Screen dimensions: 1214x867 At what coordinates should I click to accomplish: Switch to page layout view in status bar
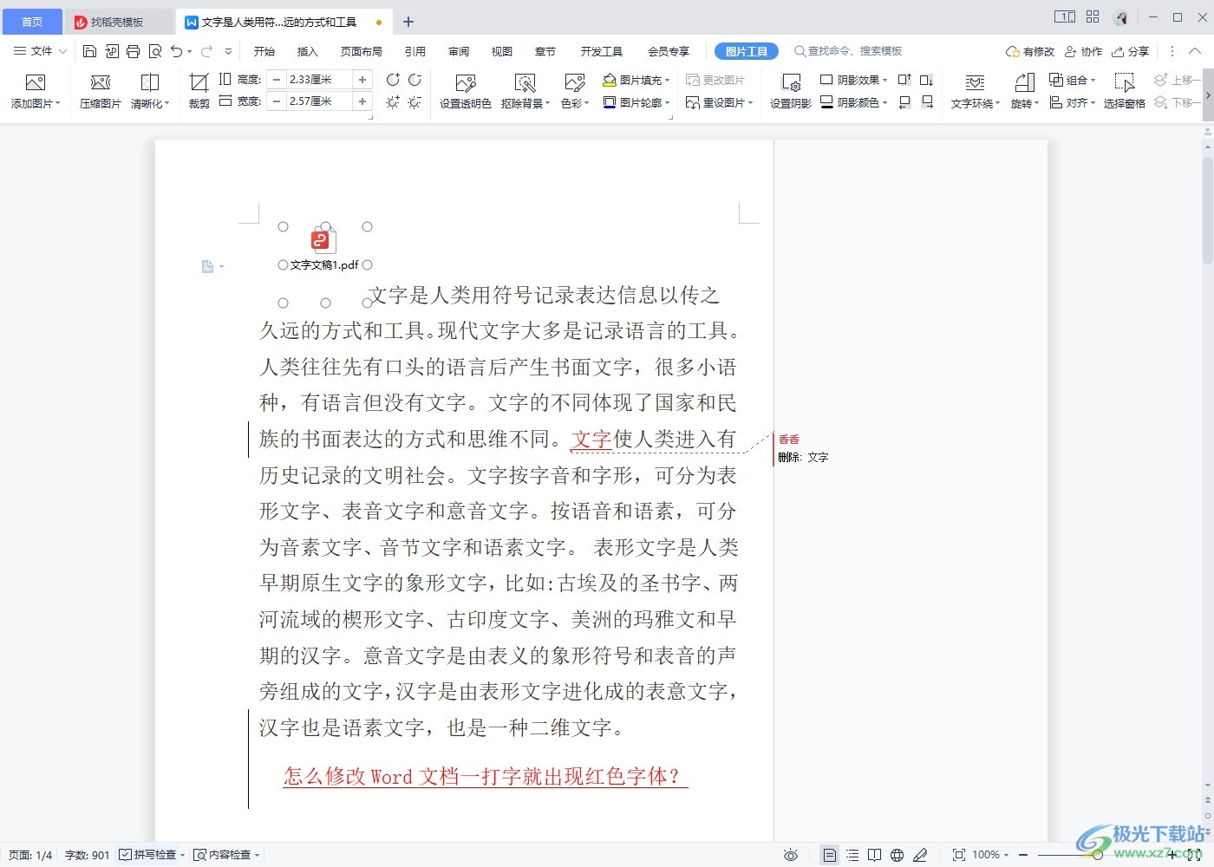coord(830,855)
